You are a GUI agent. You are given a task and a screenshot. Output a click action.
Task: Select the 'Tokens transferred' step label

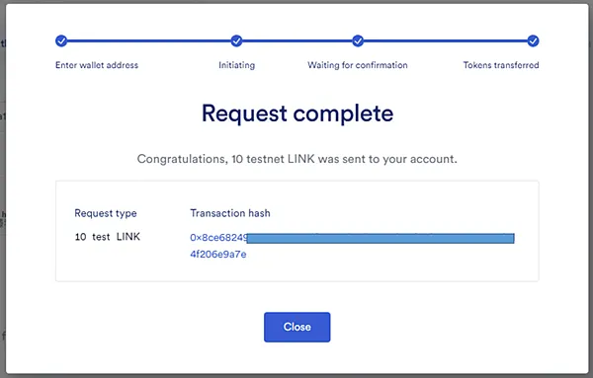pyautogui.click(x=501, y=65)
